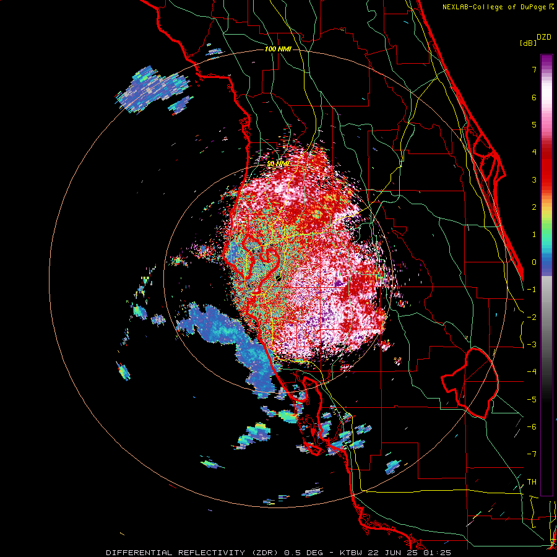Click the 100 NMI range ring label
This screenshot has width=557, height=557.
coord(278,49)
